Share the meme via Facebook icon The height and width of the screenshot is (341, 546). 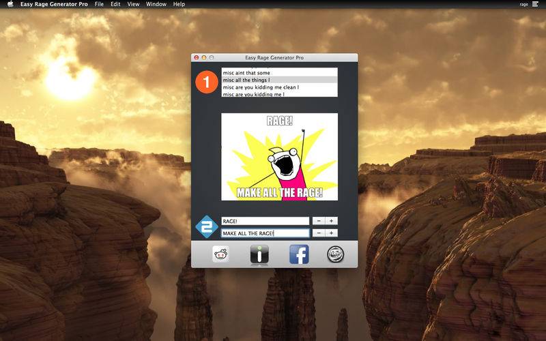click(x=299, y=254)
